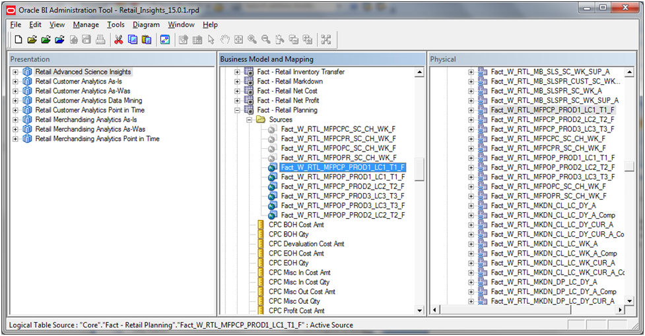Screen dimensions: 645x336
Task: Click the Sources folder icon
Action: [261, 119]
